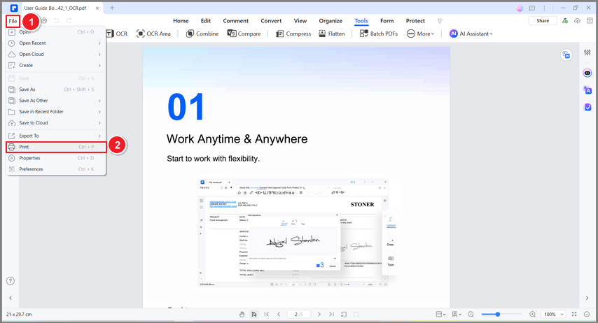
Task: Expand the Save As Other submenu
Action: point(56,101)
